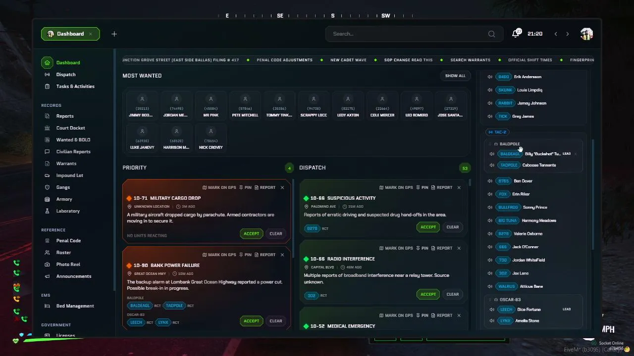Screen dimensions: 634x356
Task: Mark Military Cargo Drop on GPS
Action: [219, 187]
